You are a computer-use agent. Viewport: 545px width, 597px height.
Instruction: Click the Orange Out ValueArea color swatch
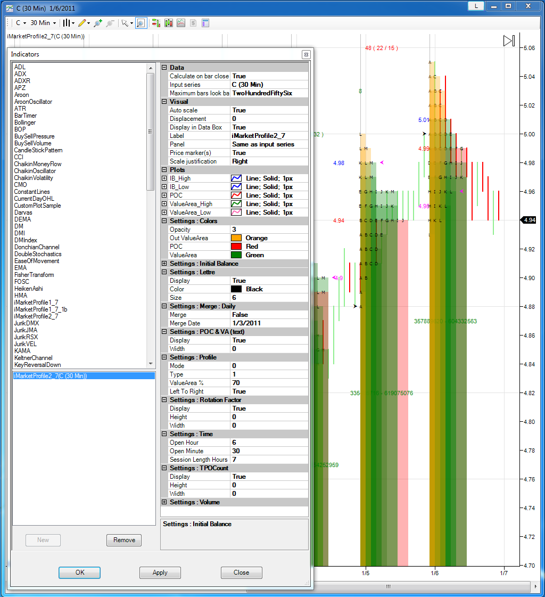[x=237, y=238]
